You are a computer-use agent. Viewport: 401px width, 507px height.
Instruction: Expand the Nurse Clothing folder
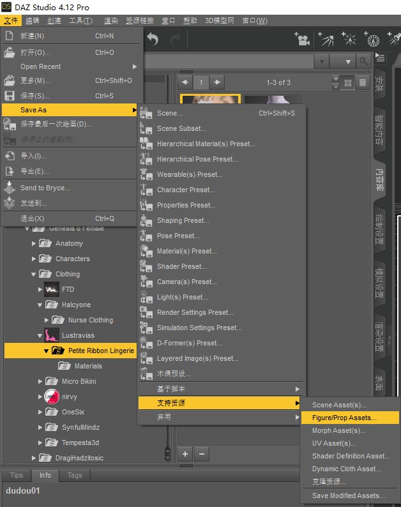click(x=47, y=320)
